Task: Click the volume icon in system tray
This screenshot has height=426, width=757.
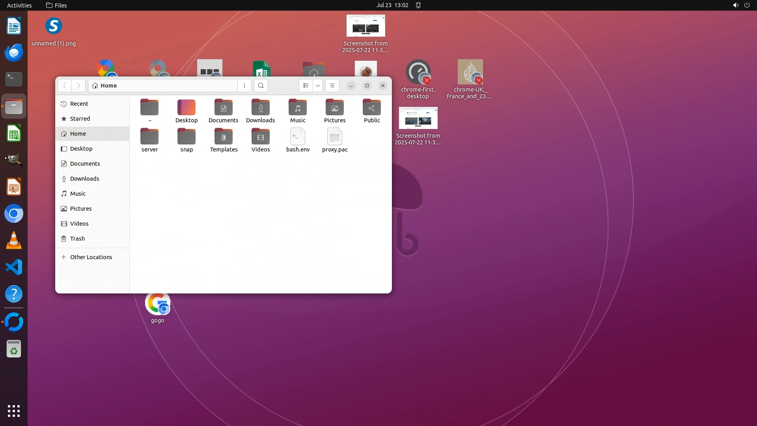Action: point(735,5)
